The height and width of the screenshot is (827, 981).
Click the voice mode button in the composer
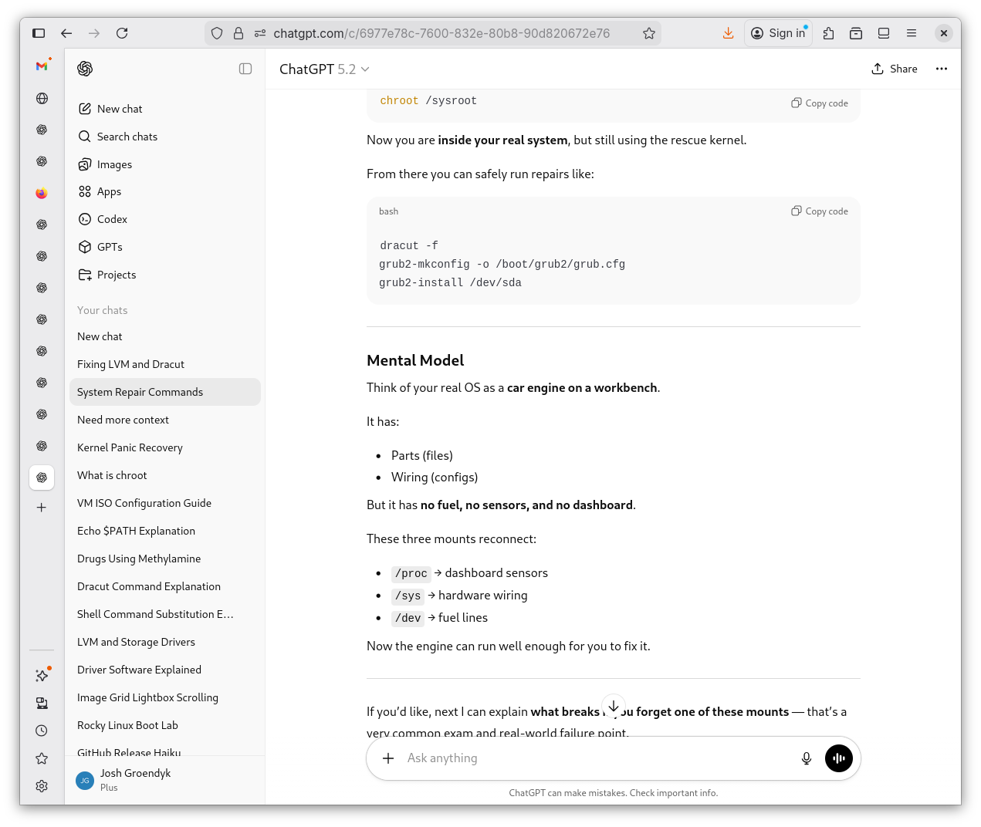coord(838,758)
